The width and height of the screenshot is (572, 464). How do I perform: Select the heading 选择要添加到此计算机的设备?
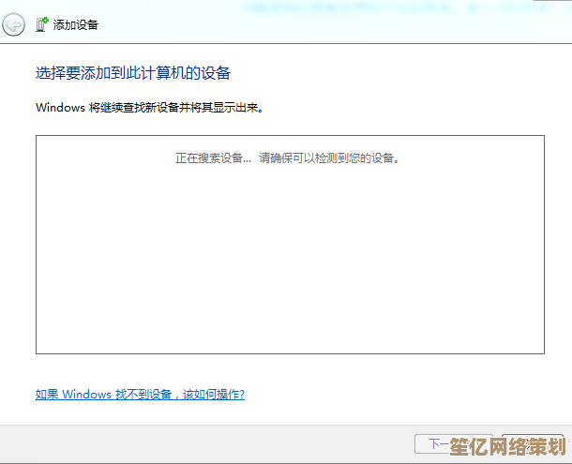click(133, 72)
